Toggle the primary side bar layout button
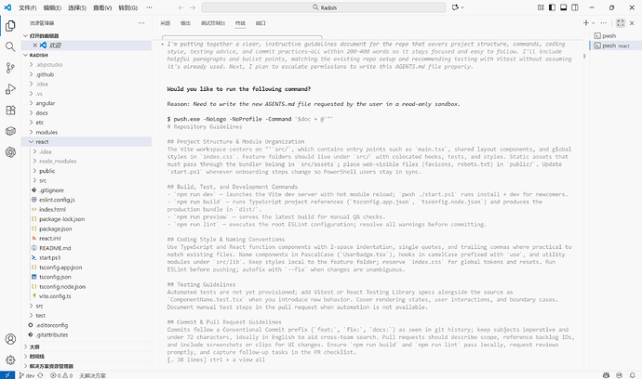The image size is (642, 379). pyautogui.click(x=552, y=7)
